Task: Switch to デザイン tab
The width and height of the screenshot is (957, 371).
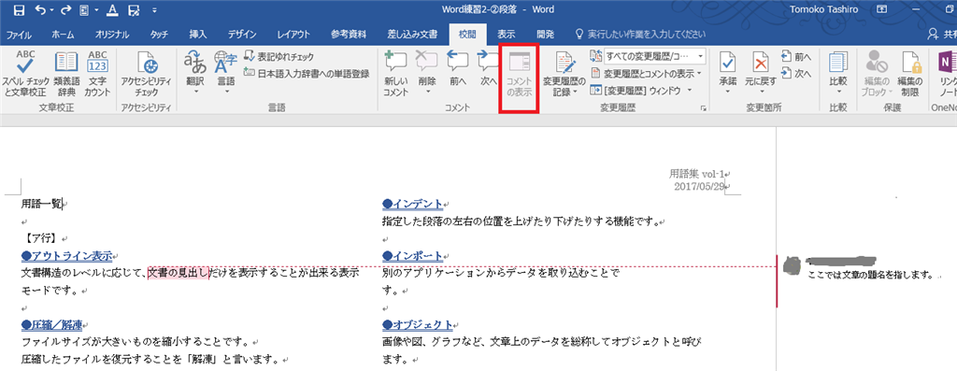Action: coord(242,35)
